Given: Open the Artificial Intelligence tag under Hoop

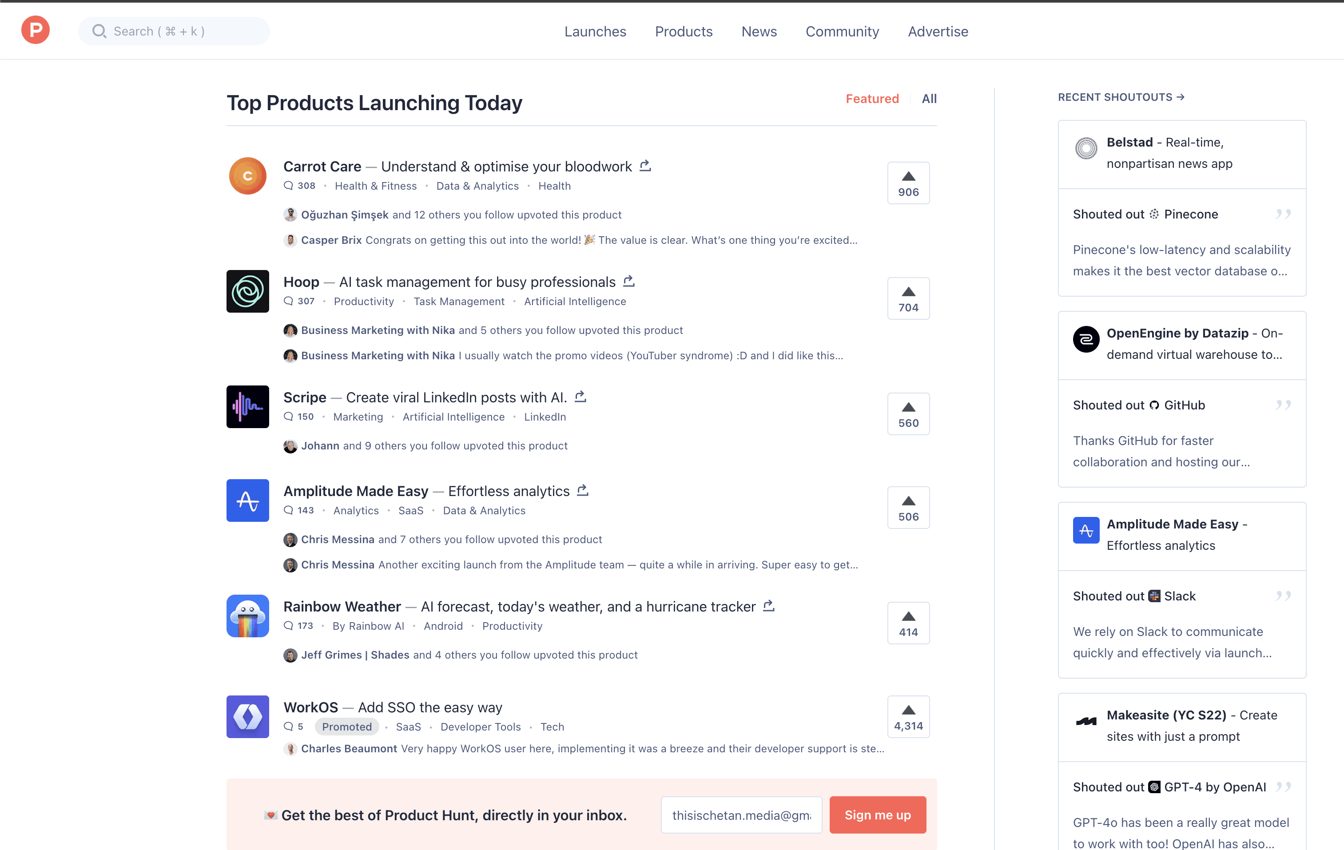Looking at the screenshot, I should [x=575, y=302].
